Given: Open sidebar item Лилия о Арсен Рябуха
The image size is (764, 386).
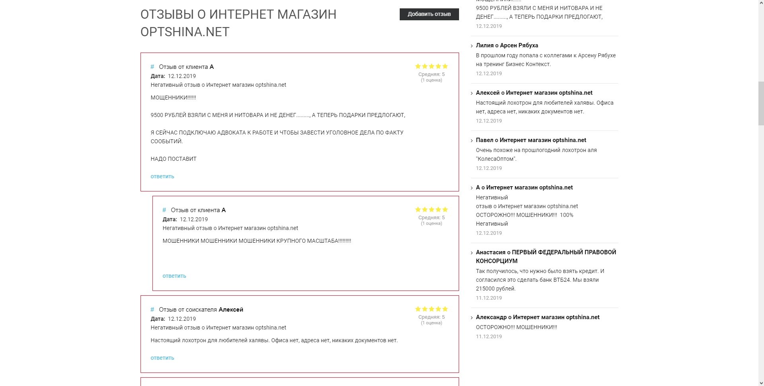Looking at the screenshot, I should pyautogui.click(x=506, y=45).
